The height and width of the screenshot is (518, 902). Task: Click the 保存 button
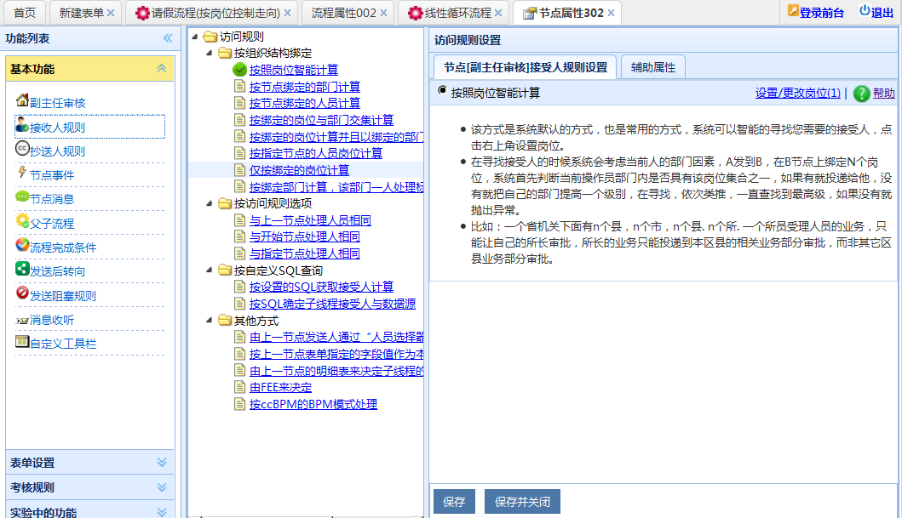454,501
